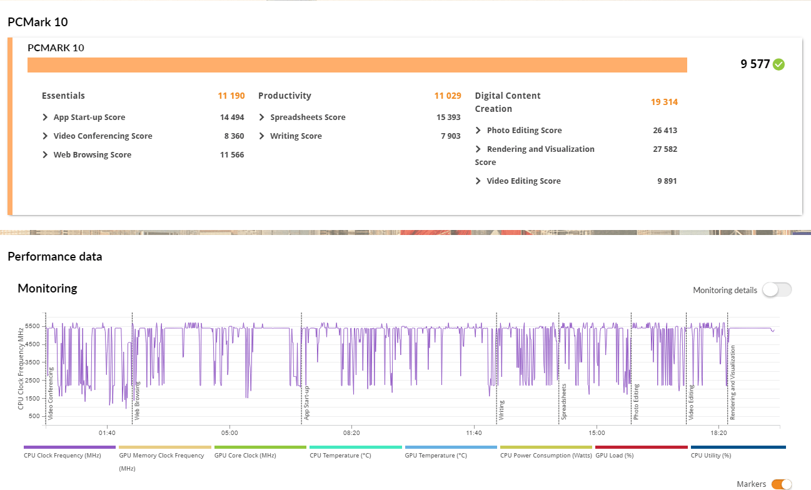811x490 pixels.
Task: Click the Video Conferencing marker label in chart
Action: pos(51,392)
